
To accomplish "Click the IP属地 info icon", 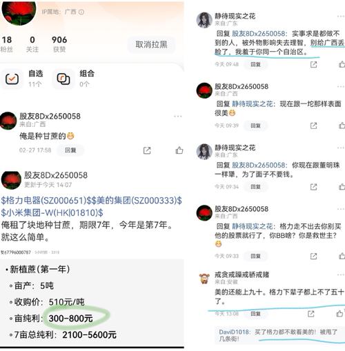I will click(x=81, y=12).
